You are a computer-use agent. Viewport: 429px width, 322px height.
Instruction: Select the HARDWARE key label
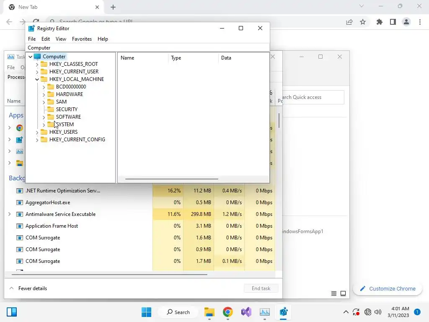pos(70,94)
